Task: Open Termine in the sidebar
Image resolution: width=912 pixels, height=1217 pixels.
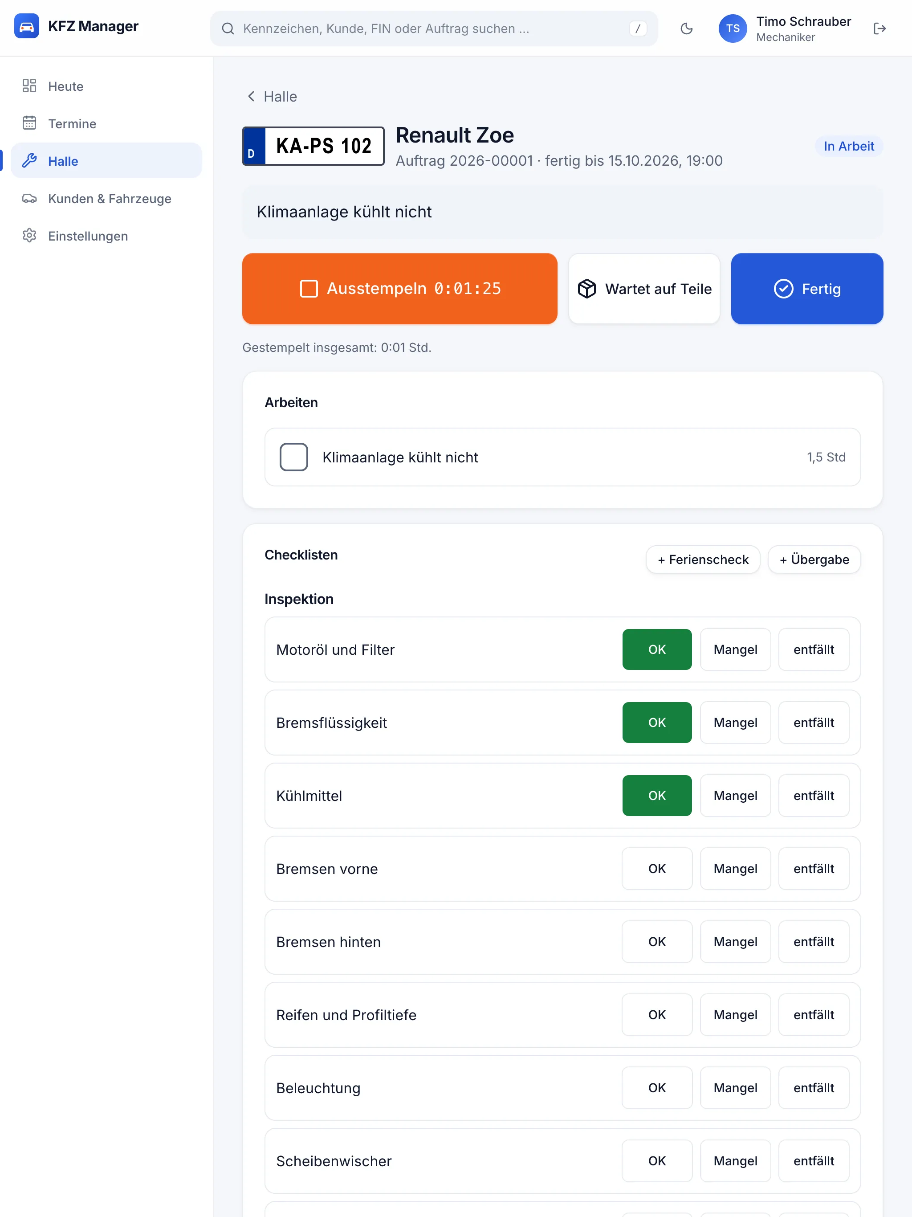Action: tap(106, 123)
